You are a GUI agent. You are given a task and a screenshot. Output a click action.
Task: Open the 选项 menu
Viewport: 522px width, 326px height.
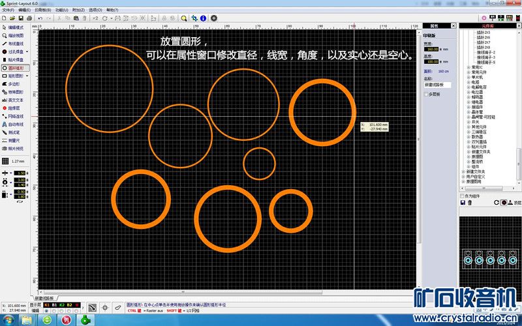[95, 10]
